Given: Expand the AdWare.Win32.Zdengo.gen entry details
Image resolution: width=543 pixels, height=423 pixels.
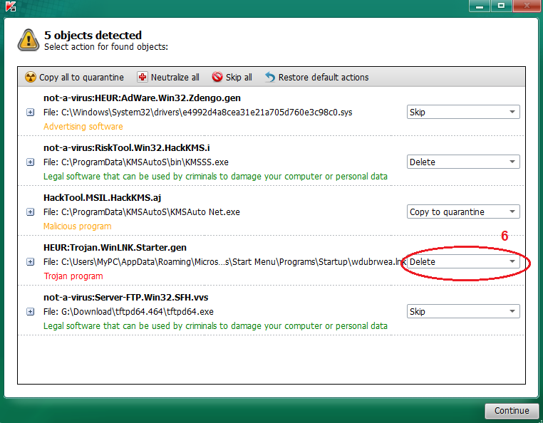Looking at the screenshot, I should pyautogui.click(x=30, y=112).
